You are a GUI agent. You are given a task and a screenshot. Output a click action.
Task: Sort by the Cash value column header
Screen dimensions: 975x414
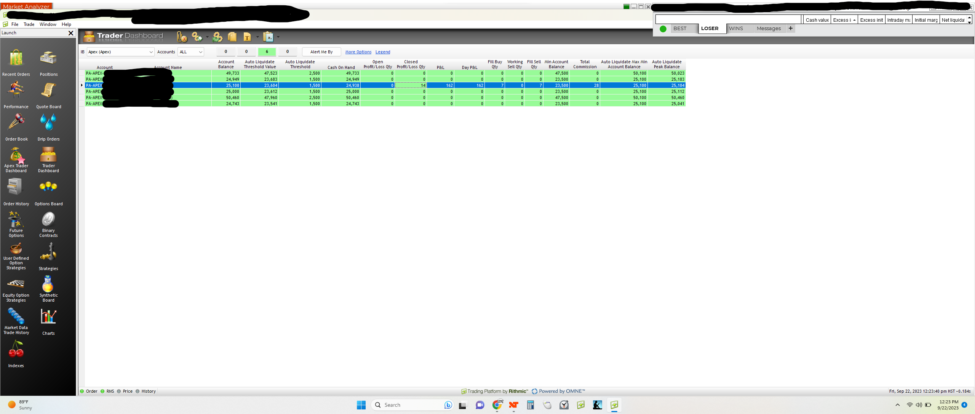tap(817, 20)
